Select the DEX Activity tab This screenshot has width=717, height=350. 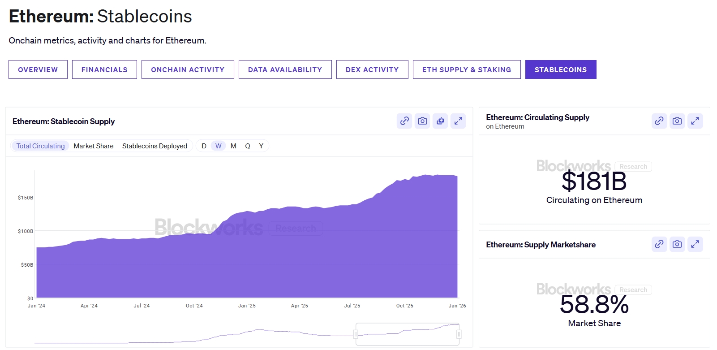click(x=372, y=69)
